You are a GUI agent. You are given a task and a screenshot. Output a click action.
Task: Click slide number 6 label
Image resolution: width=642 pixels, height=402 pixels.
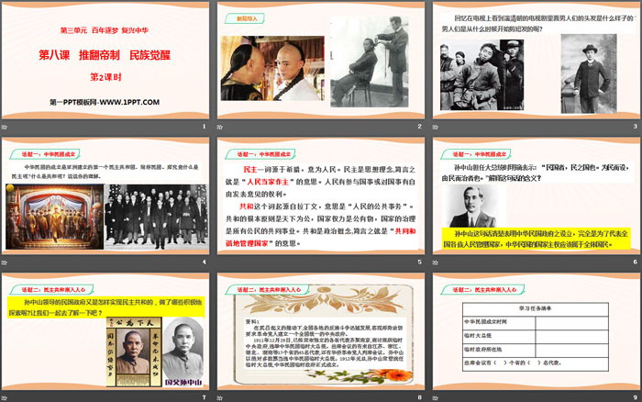tap(635, 262)
